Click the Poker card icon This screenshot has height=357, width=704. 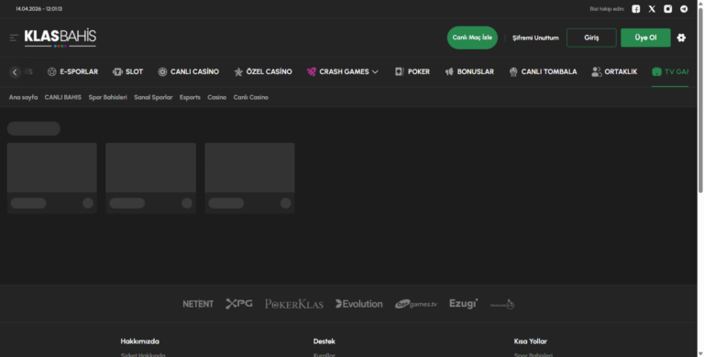pos(399,71)
